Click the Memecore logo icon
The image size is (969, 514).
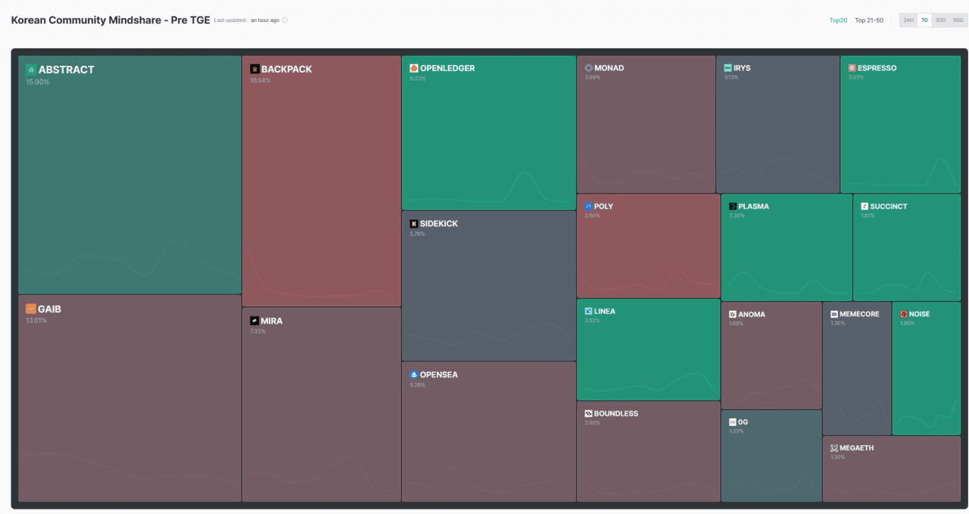coord(834,314)
